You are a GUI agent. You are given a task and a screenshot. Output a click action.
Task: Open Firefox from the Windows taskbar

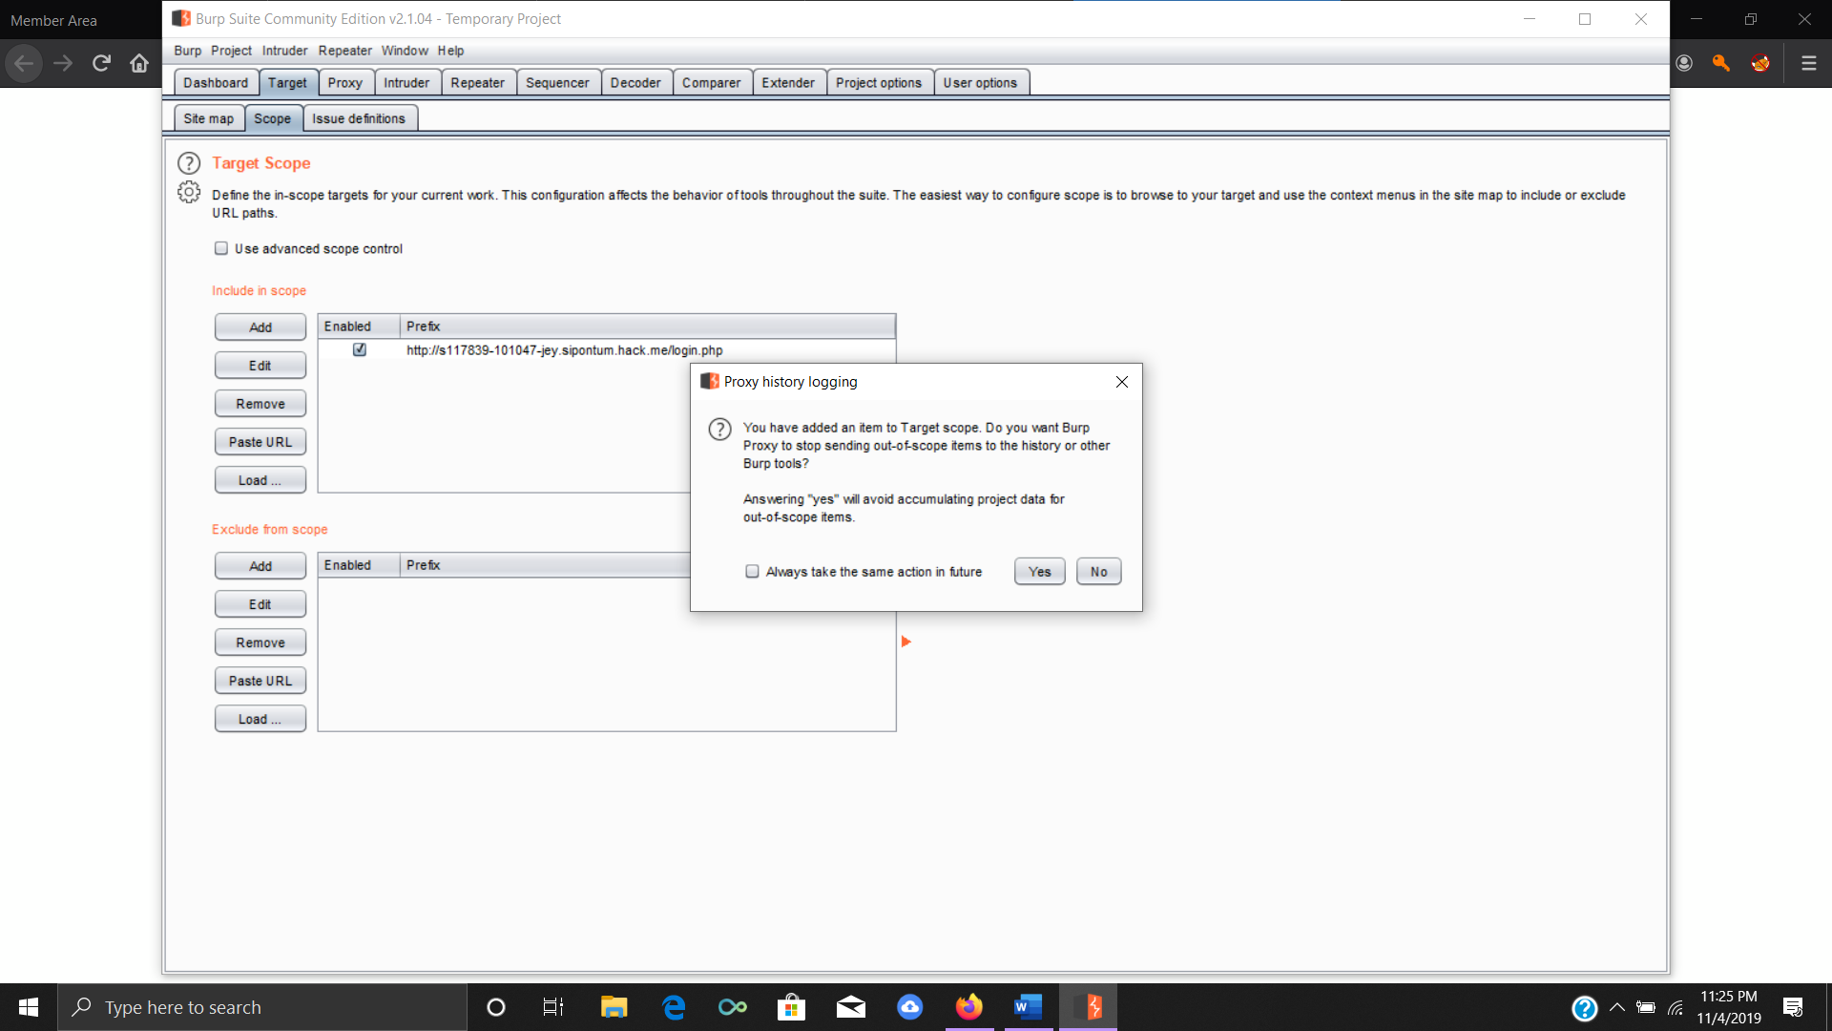point(969,1007)
